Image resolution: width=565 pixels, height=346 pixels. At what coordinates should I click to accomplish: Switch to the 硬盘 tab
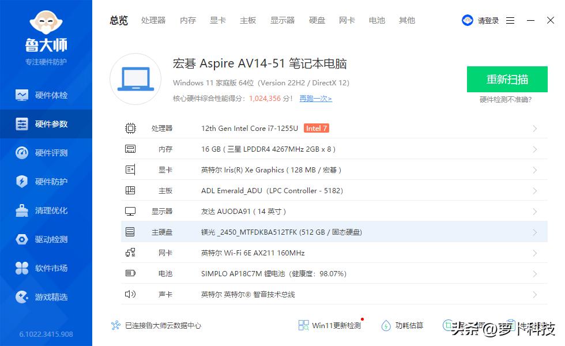click(x=317, y=20)
